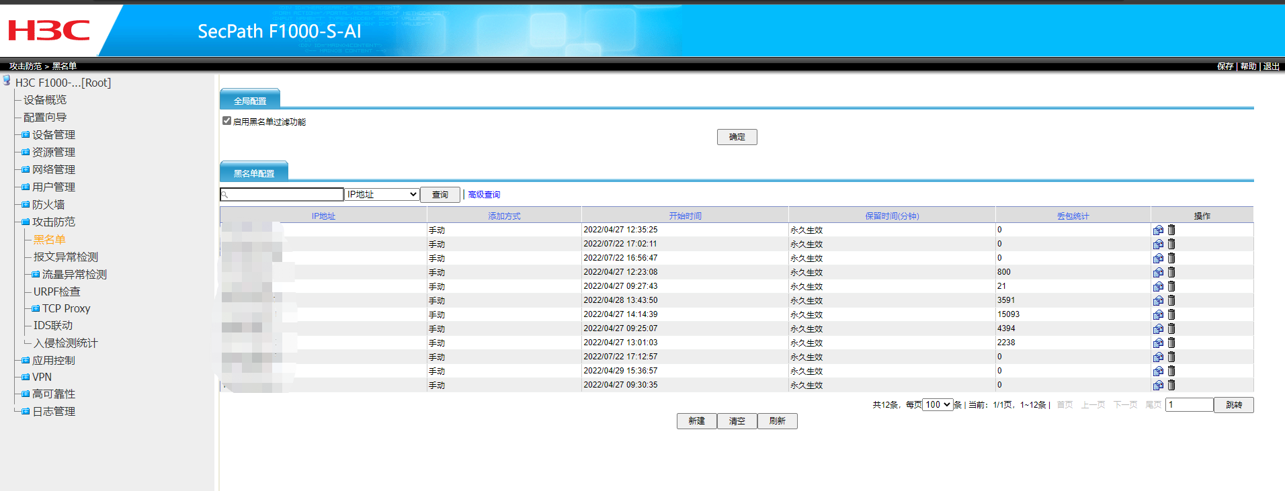The image size is (1285, 491).
Task: Click 保存 in the top bar
Action: click(x=1225, y=66)
